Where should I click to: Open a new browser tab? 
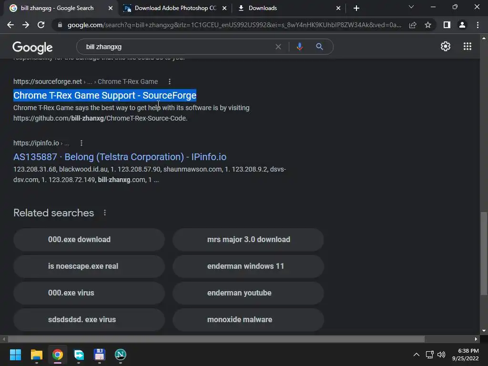coord(356,9)
